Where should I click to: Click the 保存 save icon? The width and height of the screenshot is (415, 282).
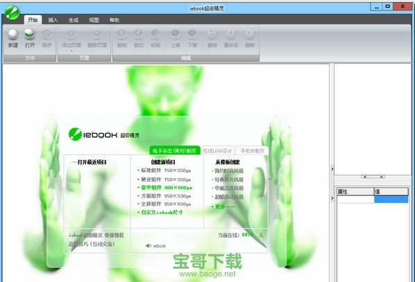[46, 35]
